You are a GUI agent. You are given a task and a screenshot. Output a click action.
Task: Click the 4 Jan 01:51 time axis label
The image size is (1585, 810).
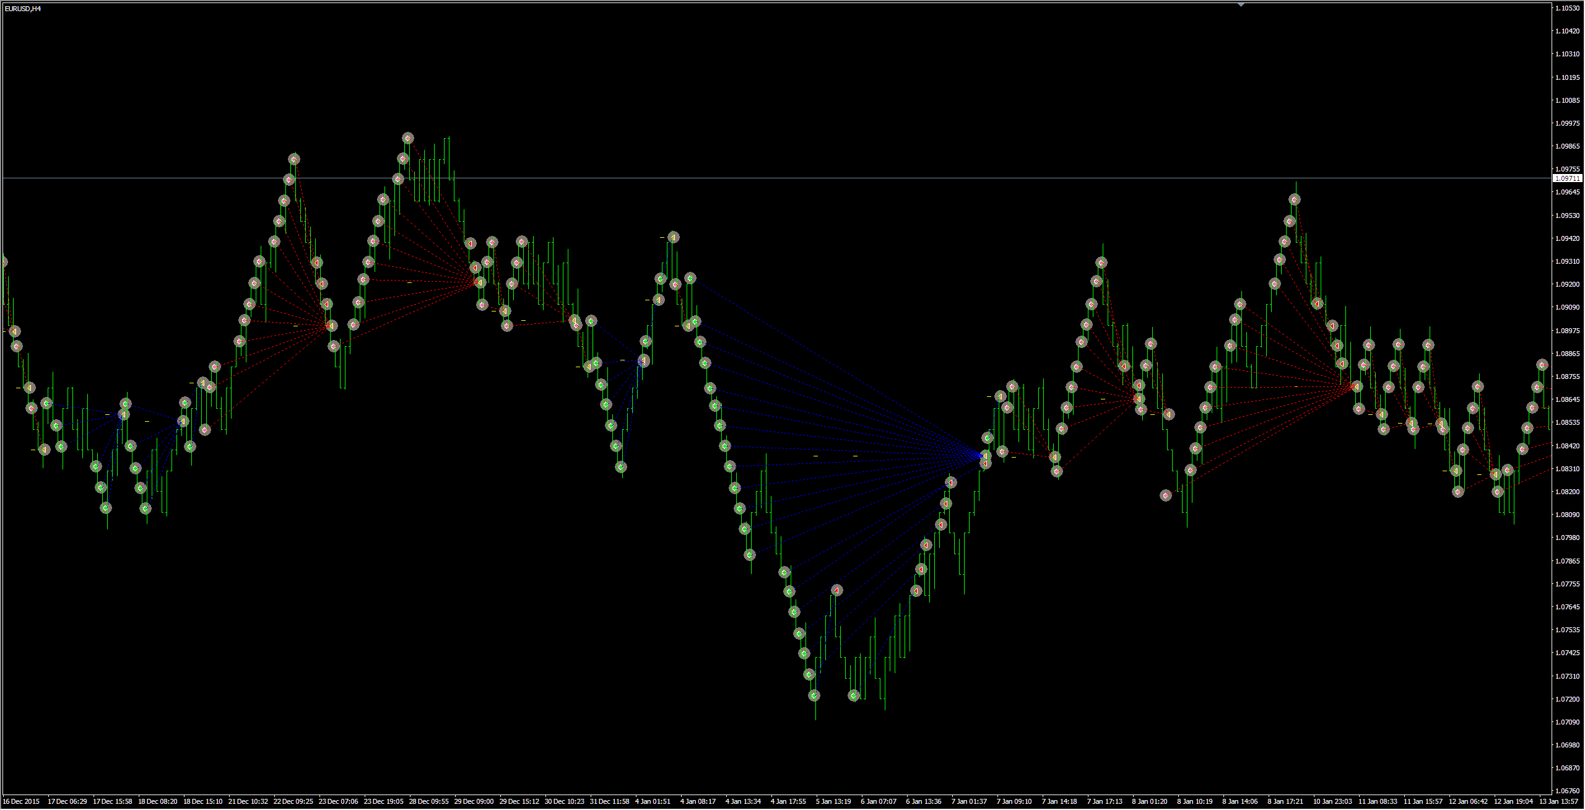(653, 801)
